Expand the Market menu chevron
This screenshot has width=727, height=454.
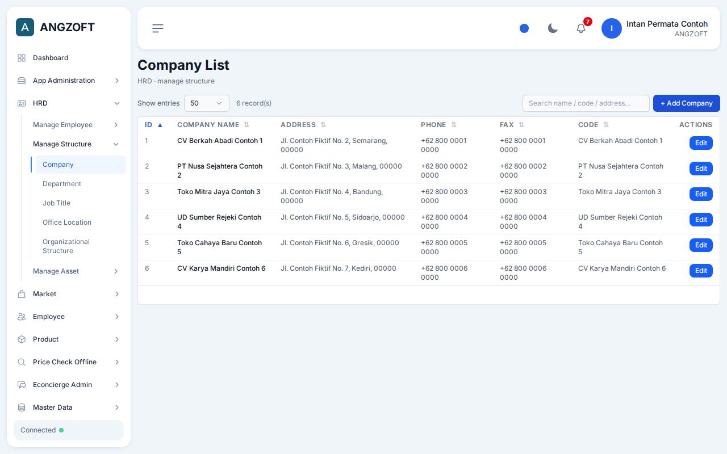[x=117, y=294]
